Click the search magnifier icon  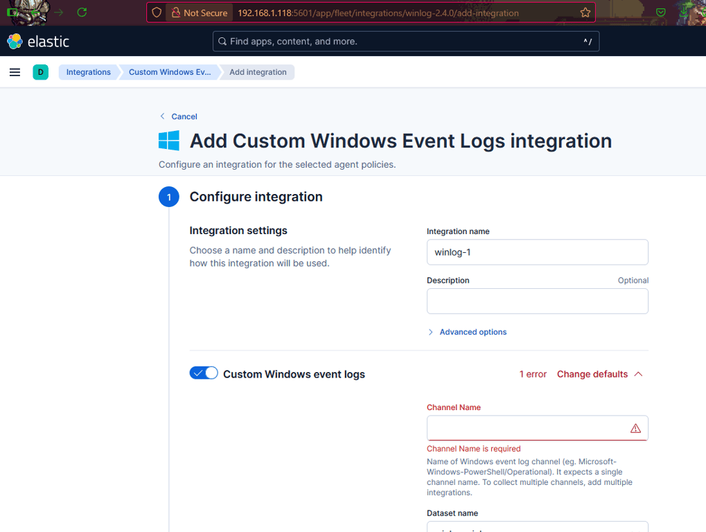[x=222, y=42]
